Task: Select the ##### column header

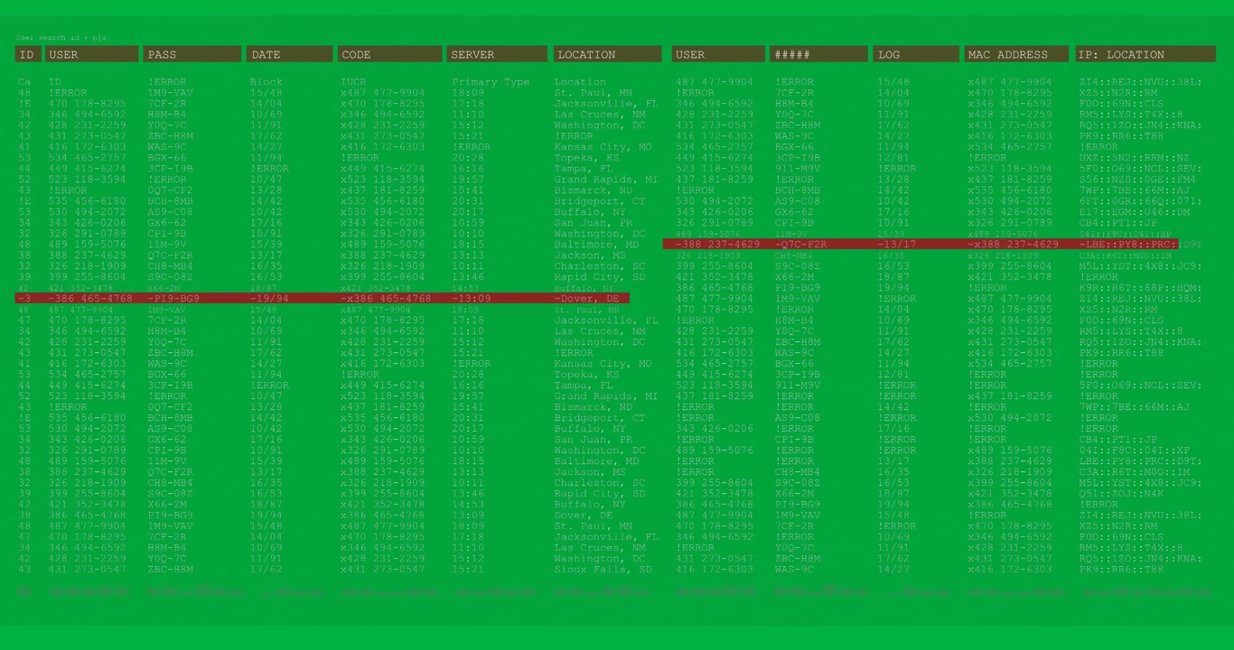Action: pos(818,54)
